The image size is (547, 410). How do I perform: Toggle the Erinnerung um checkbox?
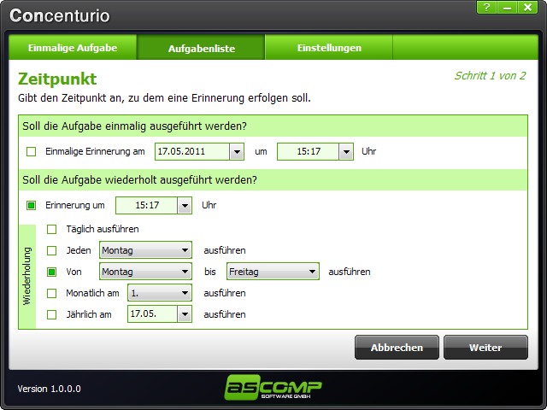(x=32, y=205)
